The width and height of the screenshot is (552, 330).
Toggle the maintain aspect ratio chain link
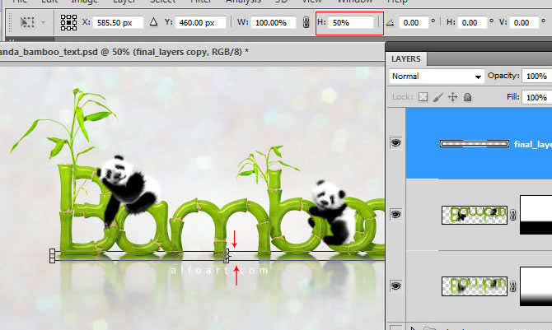(306, 24)
